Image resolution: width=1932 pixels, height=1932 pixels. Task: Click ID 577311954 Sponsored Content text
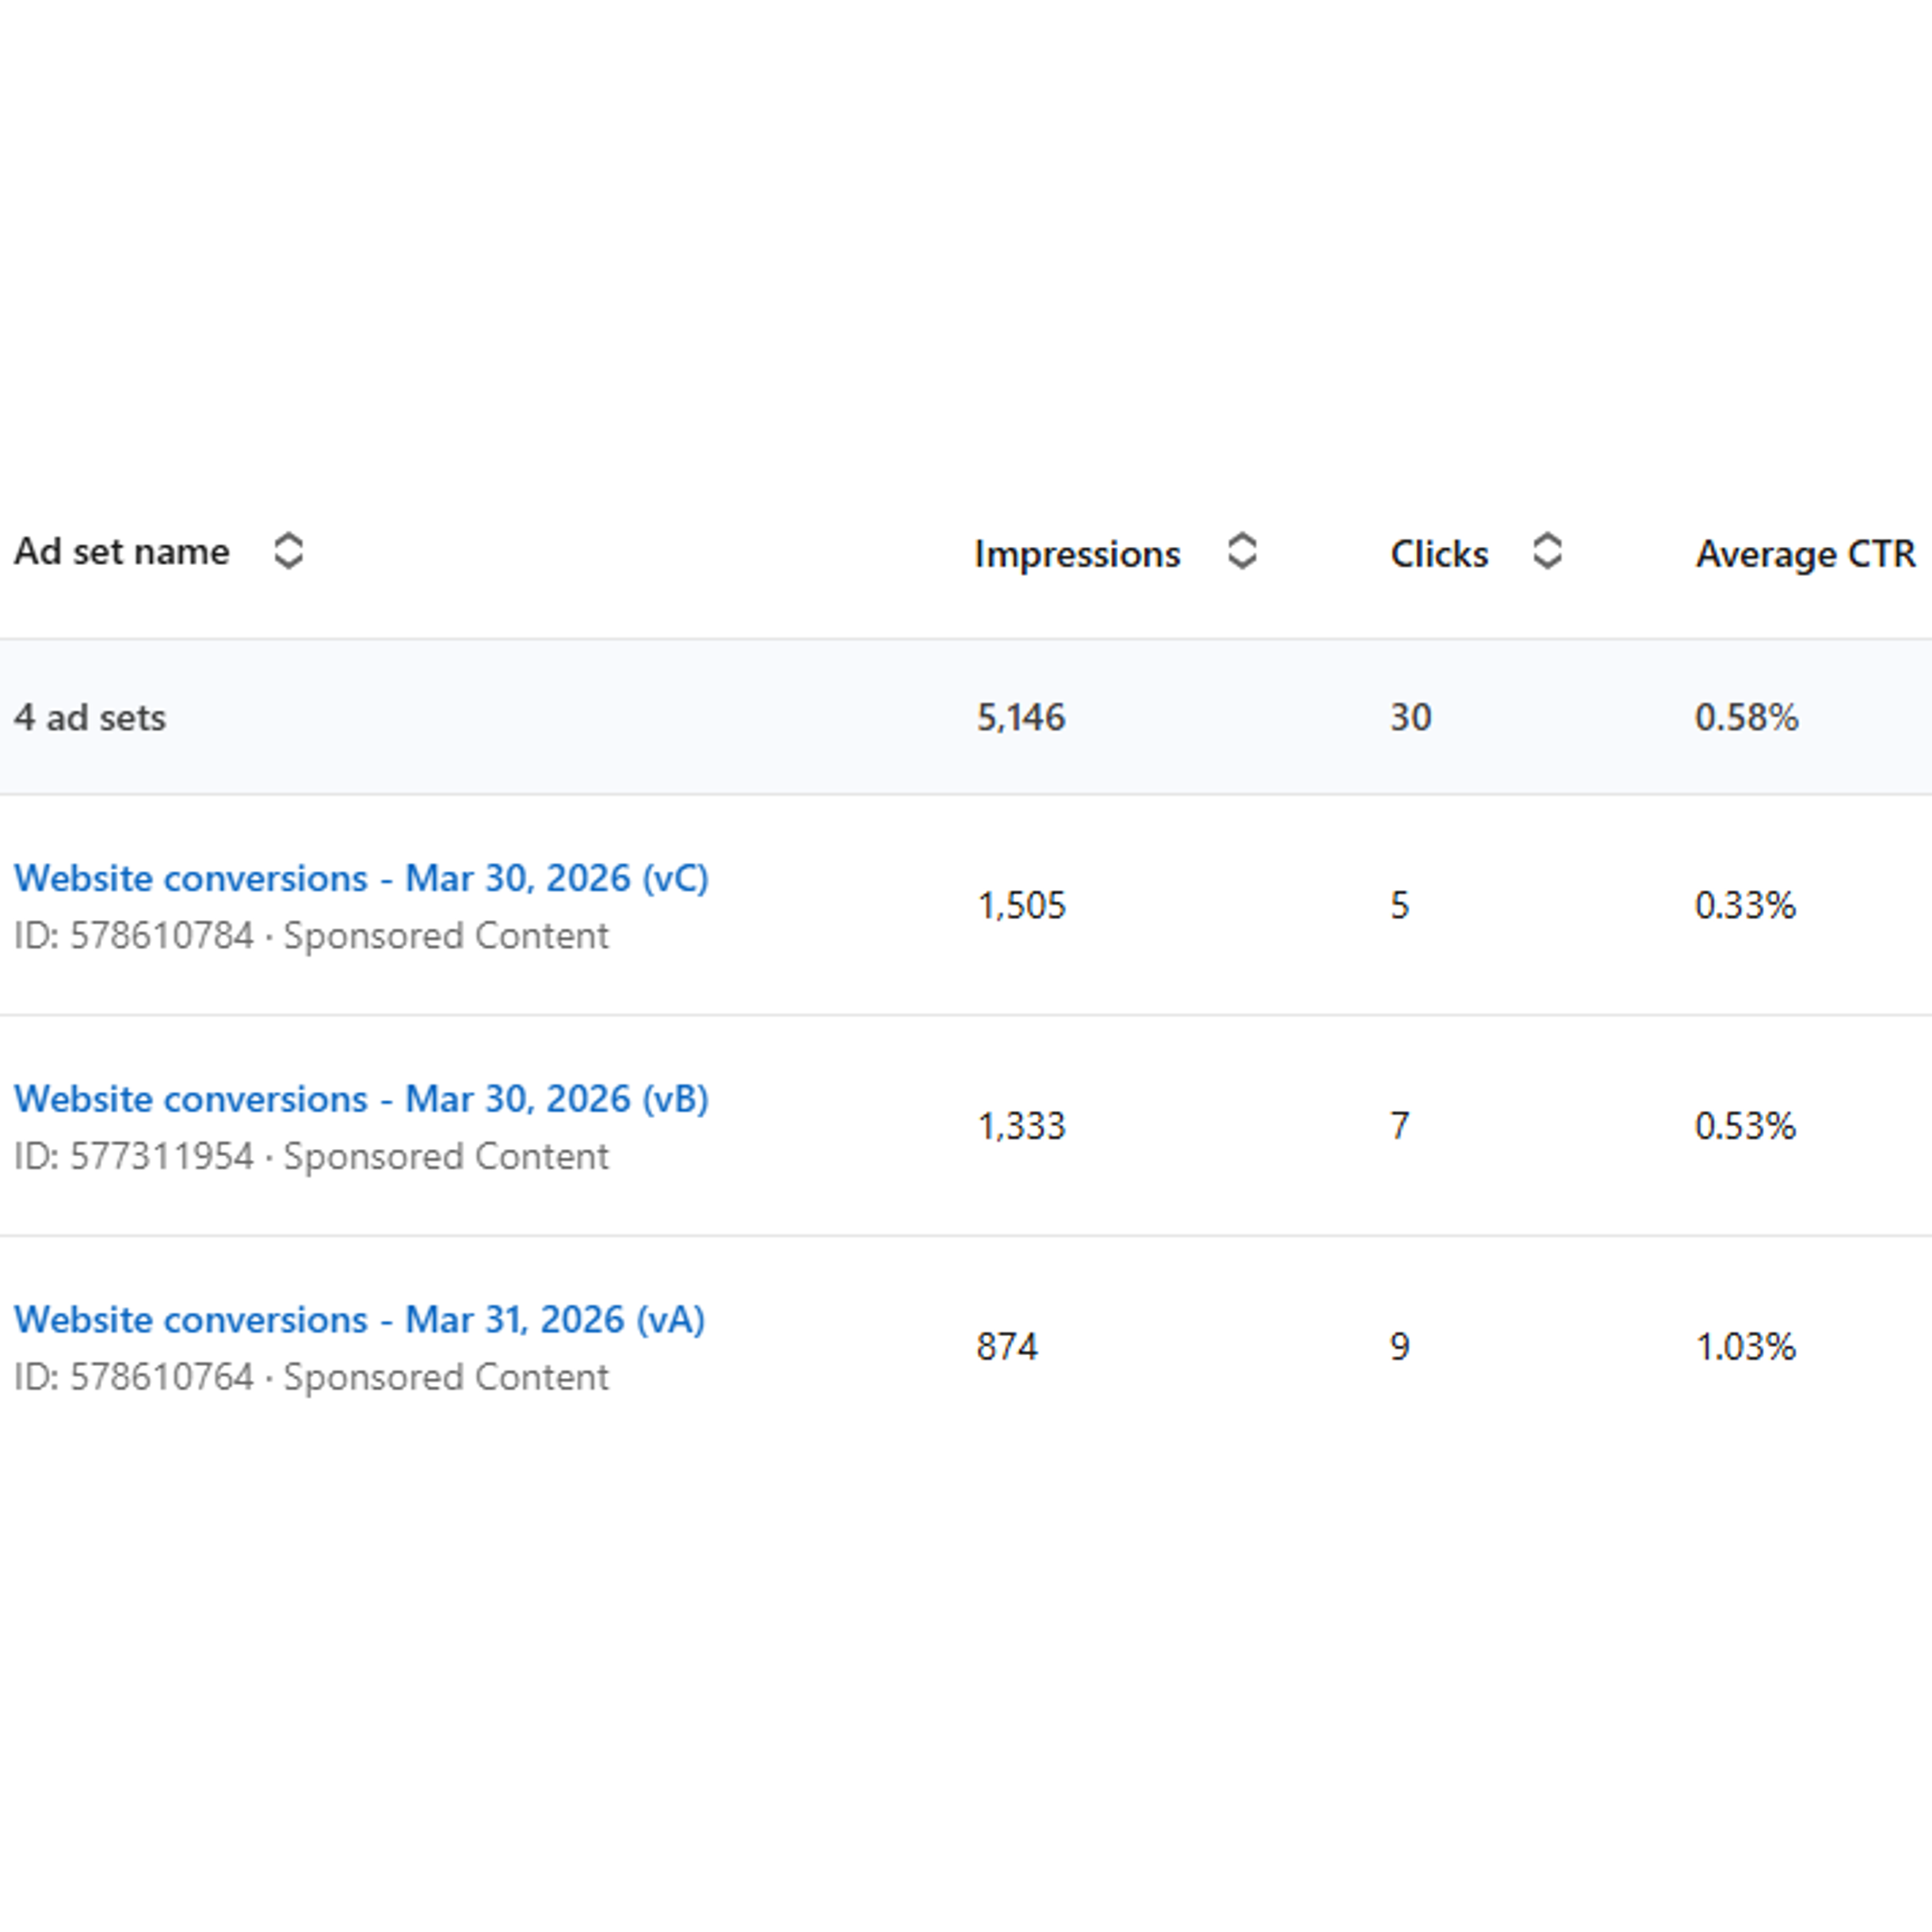point(311,1157)
